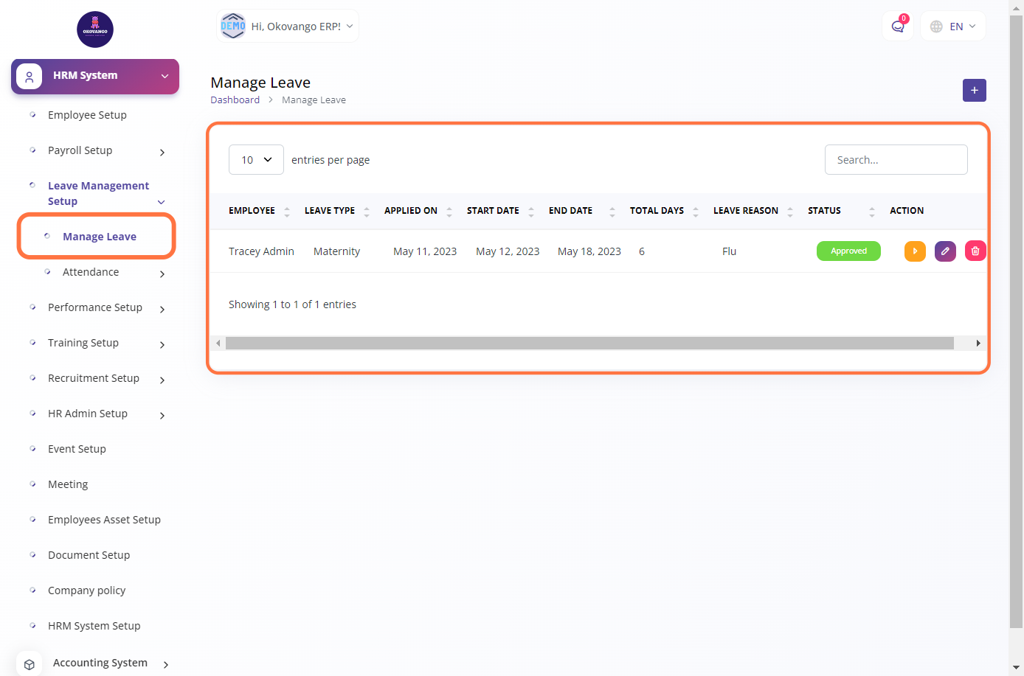Click the Search input field
Image resolution: width=1024 pixels, height=676 pixels.
tap(896, 160)
